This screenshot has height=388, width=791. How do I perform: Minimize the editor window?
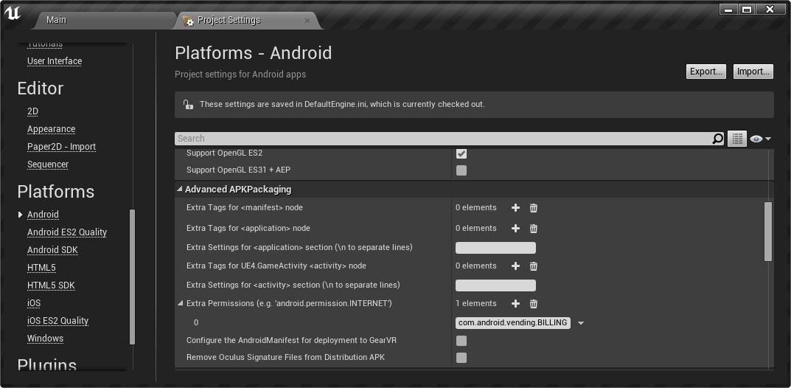[x=728, y=10]
